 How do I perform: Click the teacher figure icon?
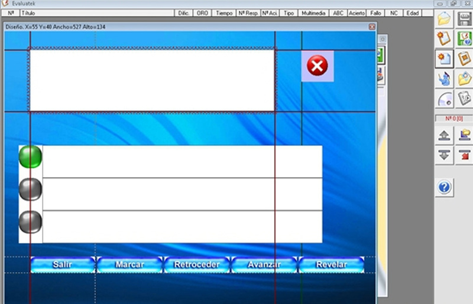click(445, 78)
